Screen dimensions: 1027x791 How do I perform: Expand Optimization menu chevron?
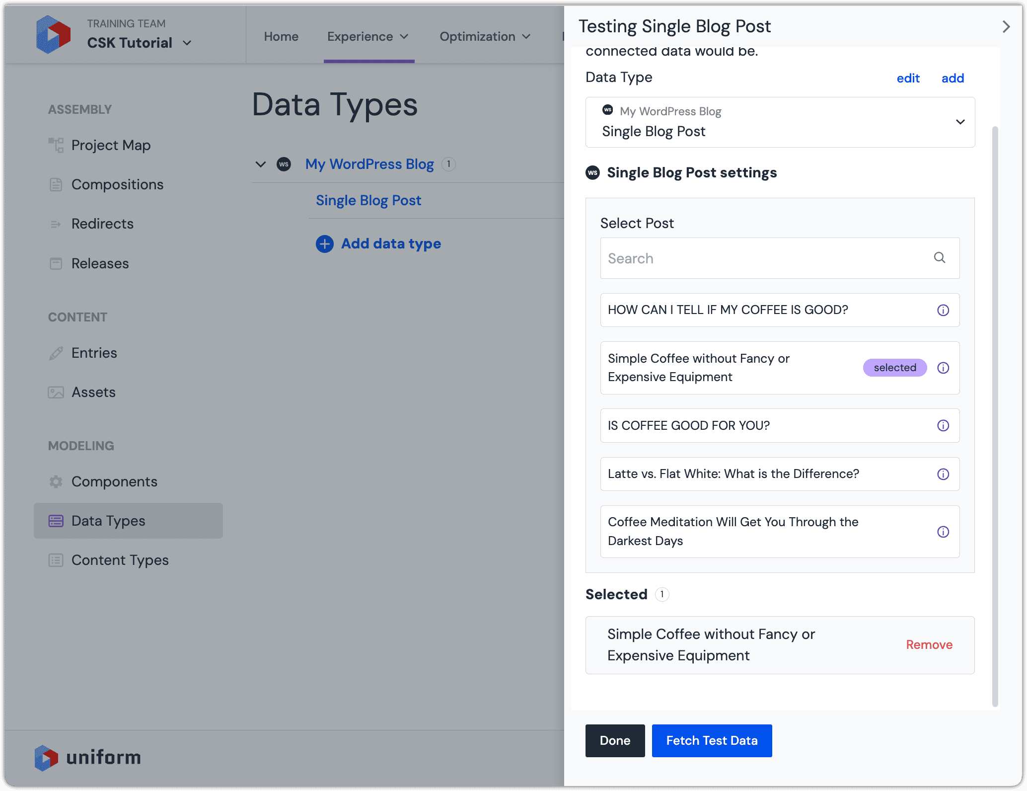point(526,37)
